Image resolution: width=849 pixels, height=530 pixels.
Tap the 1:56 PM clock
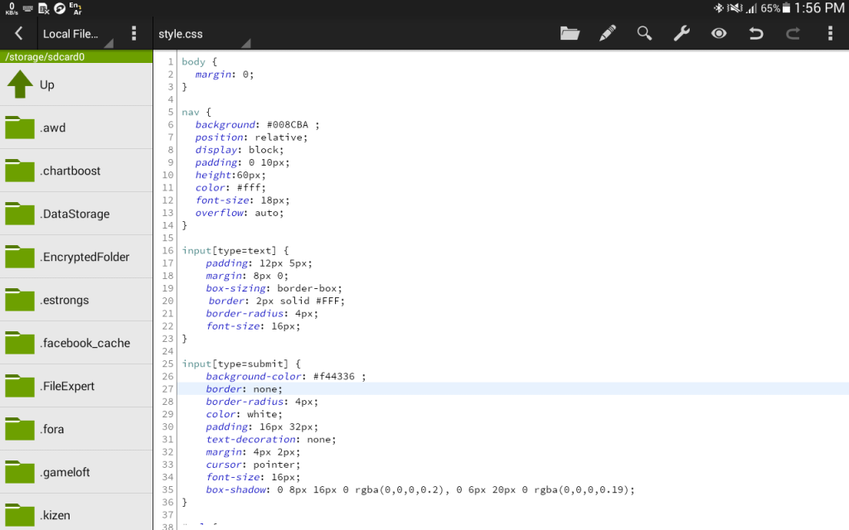[x=819, y=7]
